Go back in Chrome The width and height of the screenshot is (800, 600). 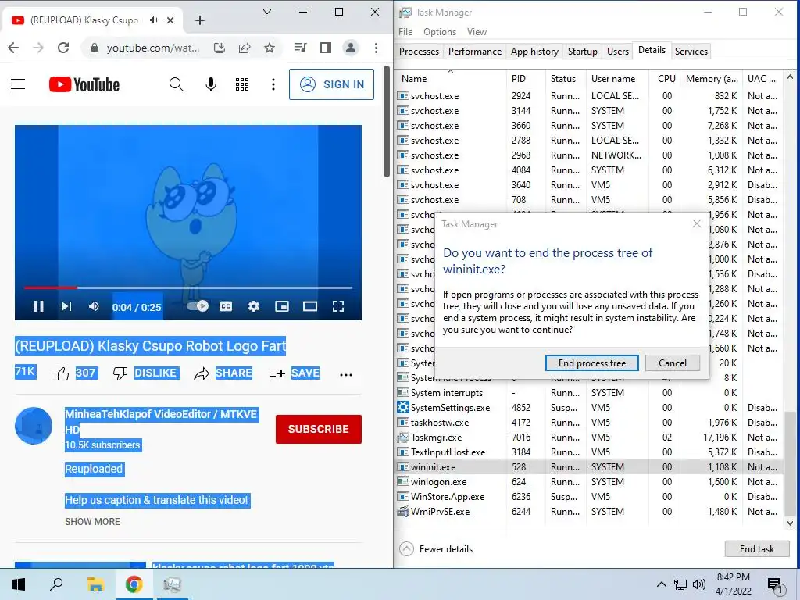13,48
